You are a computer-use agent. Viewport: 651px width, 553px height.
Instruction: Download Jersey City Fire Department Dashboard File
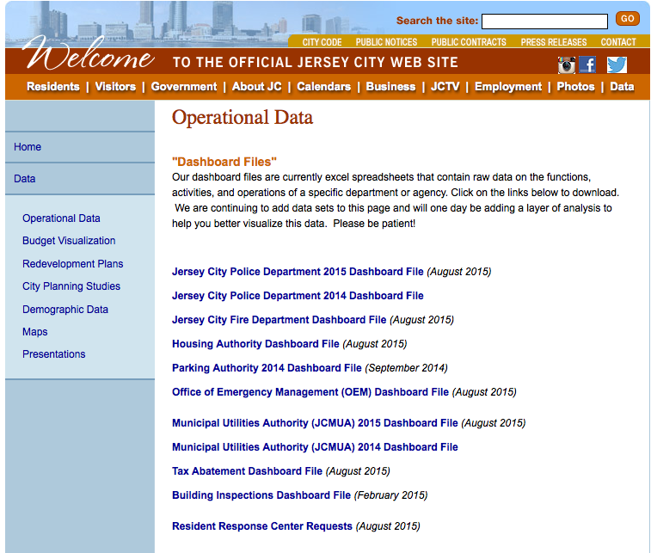pos(279,320)
